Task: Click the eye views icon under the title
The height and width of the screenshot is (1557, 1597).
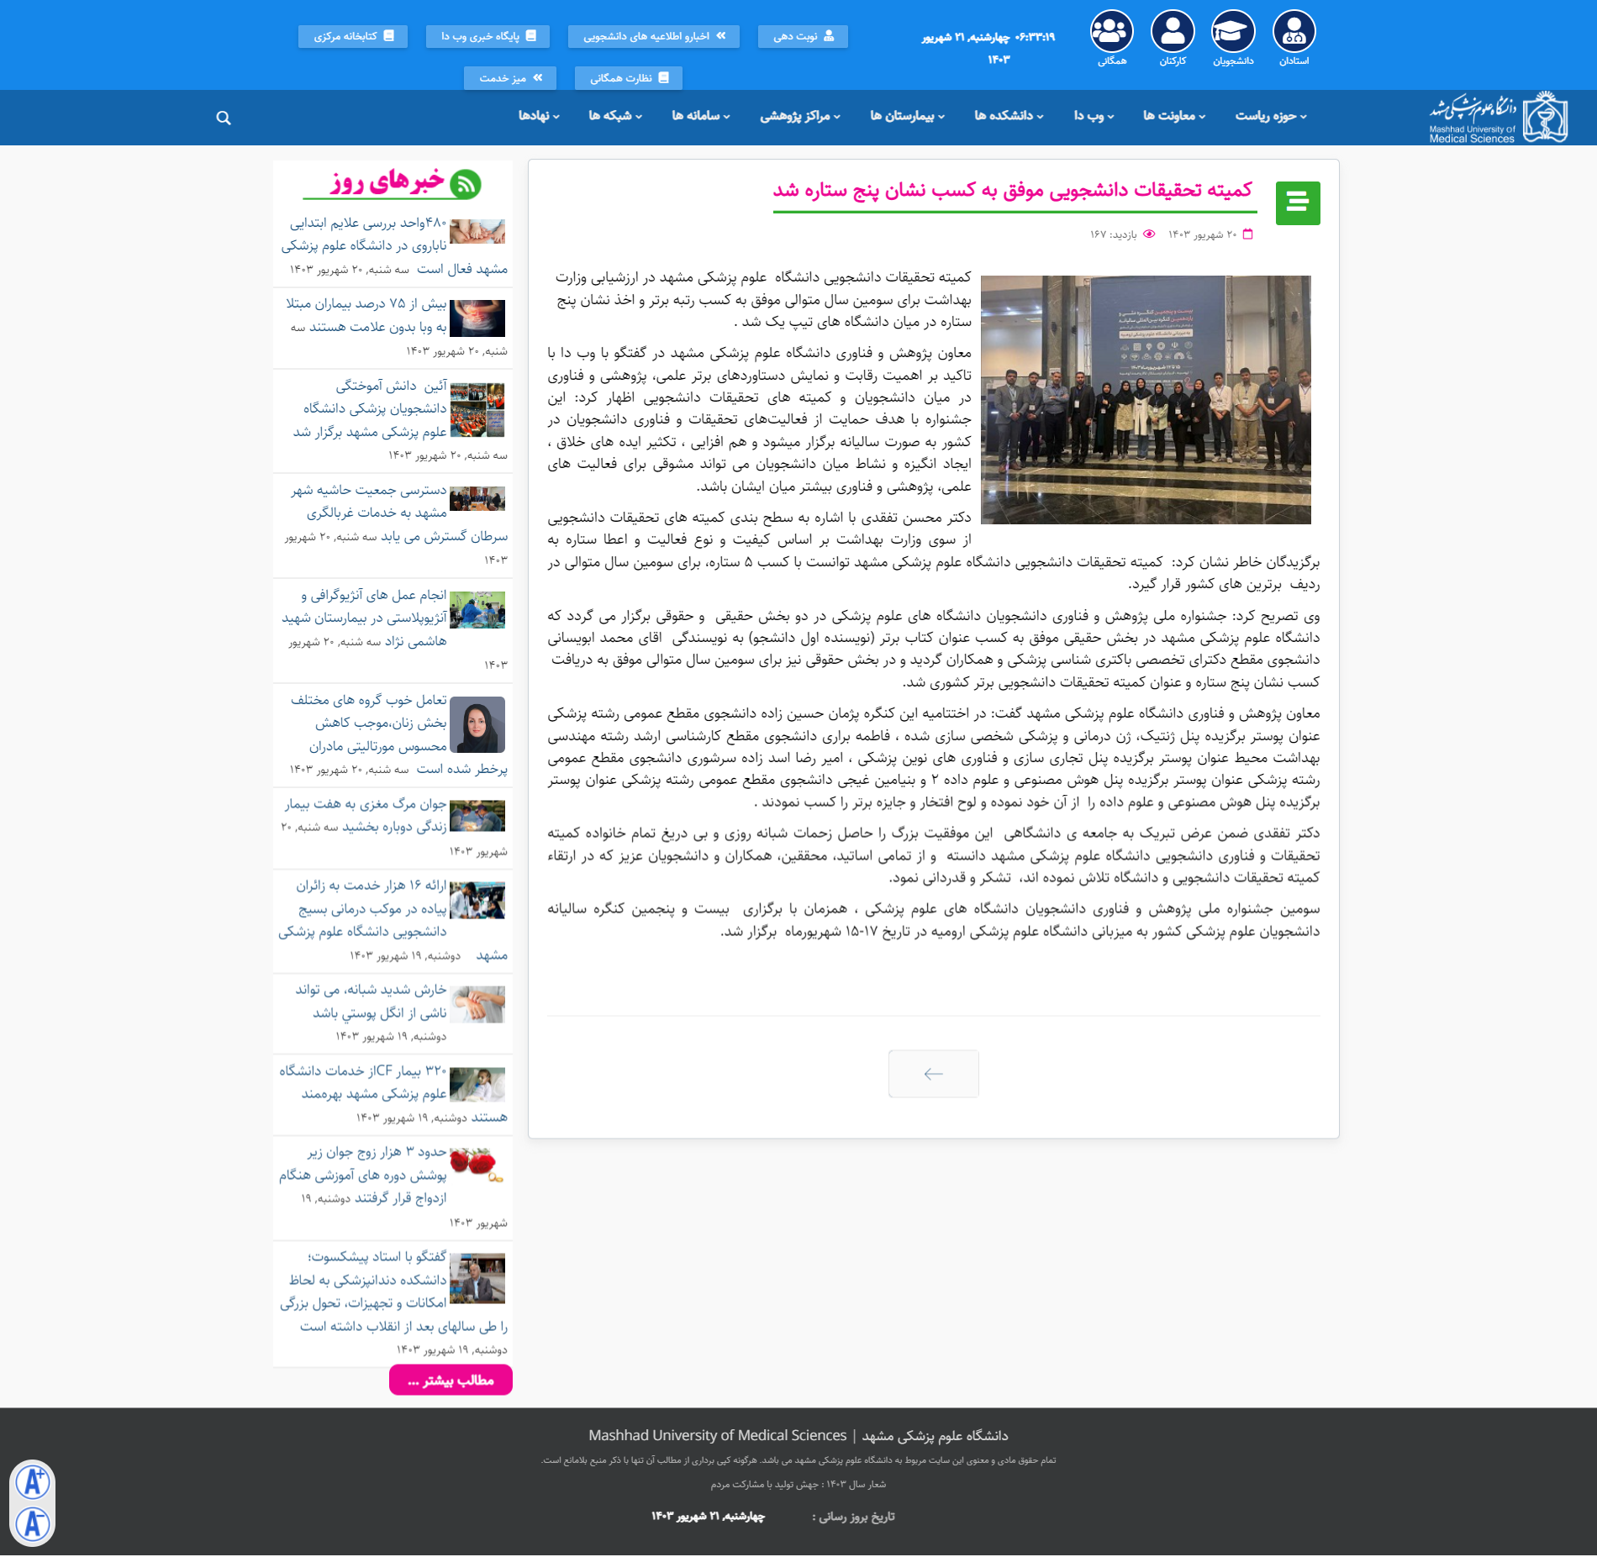Action: pos(1149,234)
